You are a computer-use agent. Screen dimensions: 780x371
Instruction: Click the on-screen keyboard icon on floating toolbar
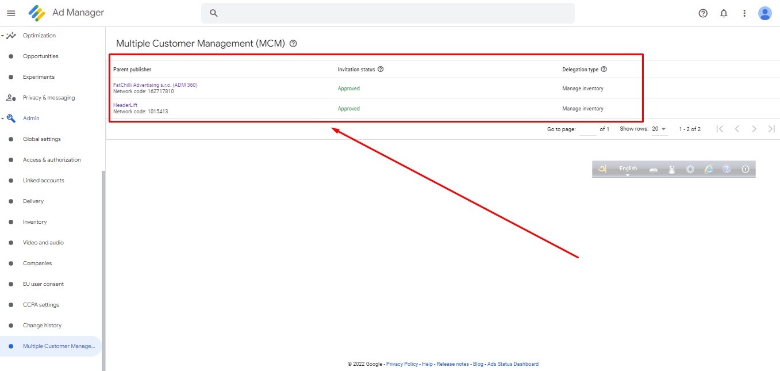[654, 169]
